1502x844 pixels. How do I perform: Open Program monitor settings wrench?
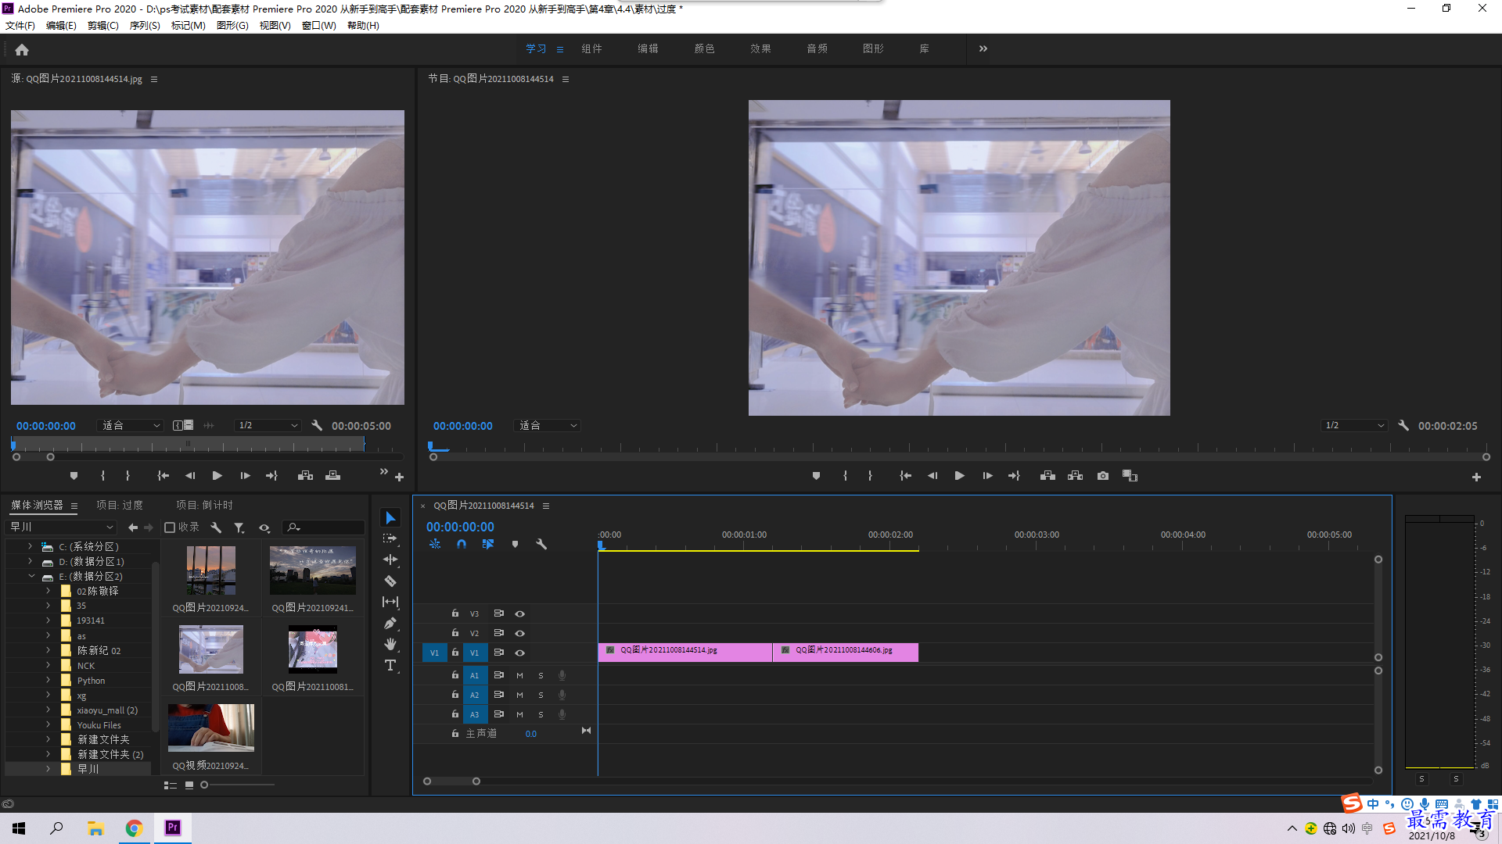tap(1403, 426)
